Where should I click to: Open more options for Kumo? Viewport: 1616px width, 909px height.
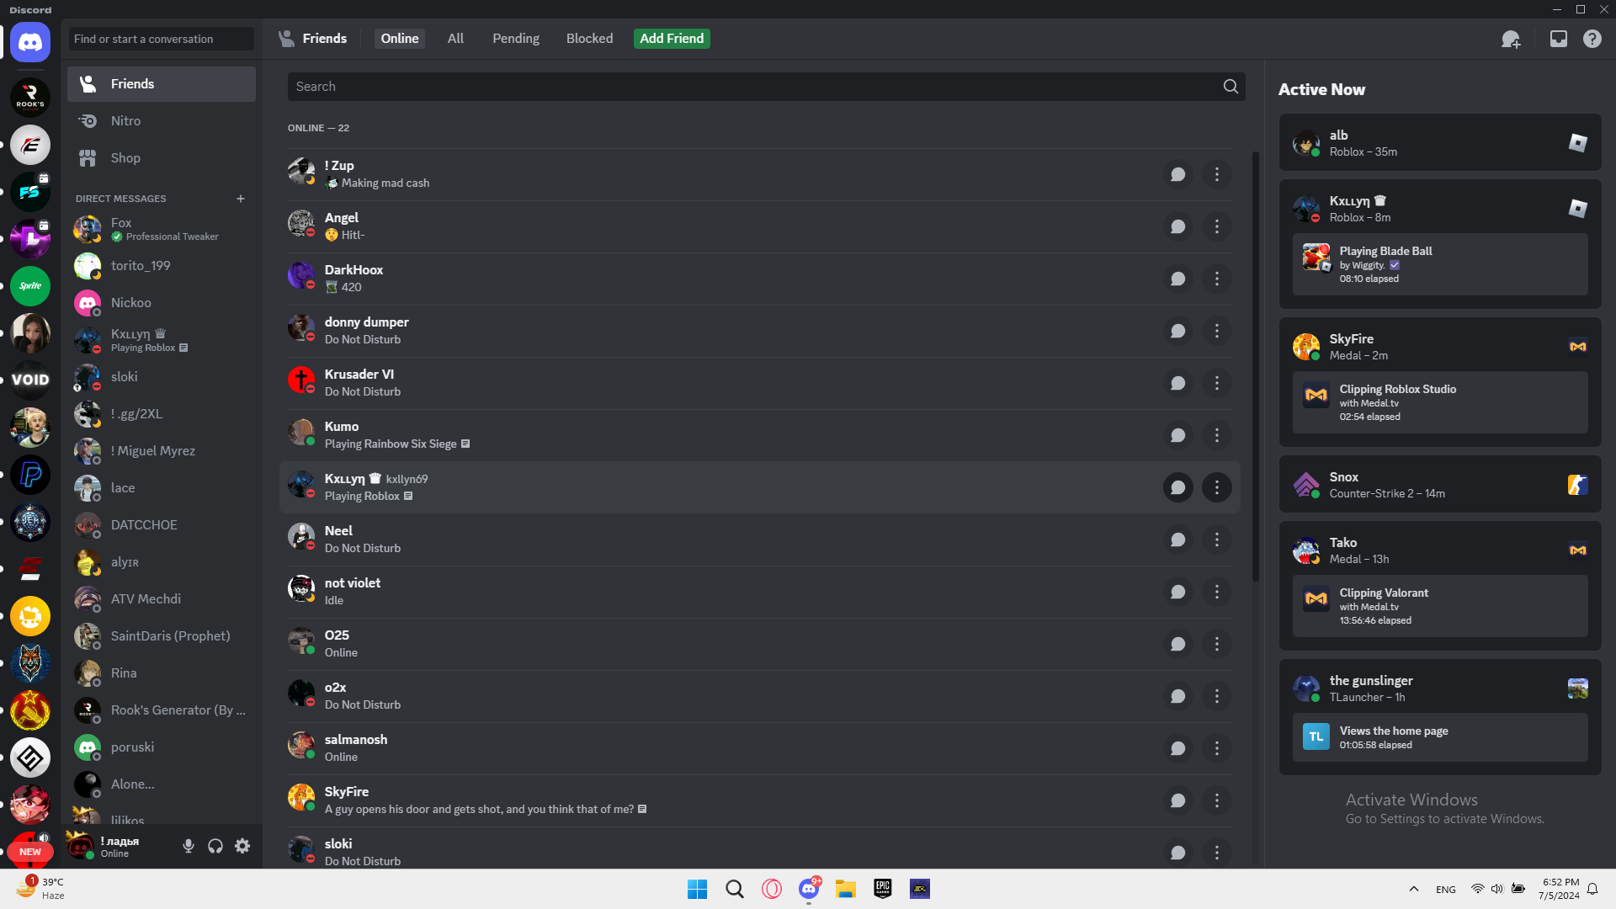coord(1217,435)
